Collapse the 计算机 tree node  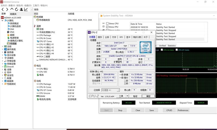(2, 21)
